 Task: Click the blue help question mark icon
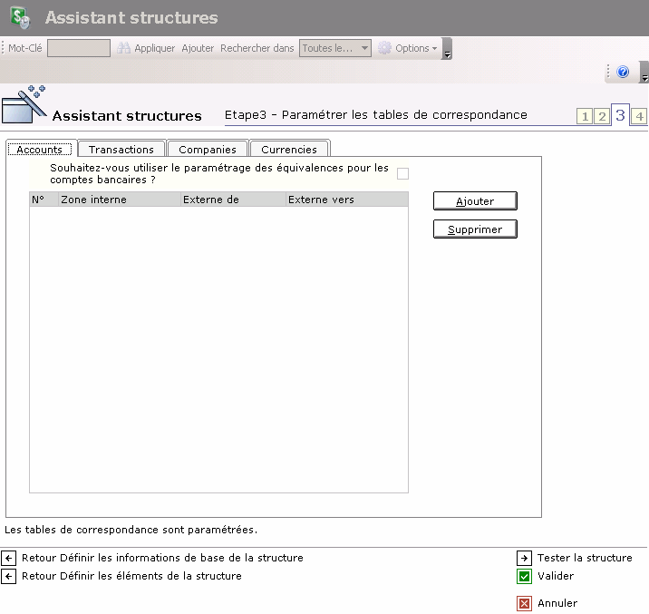click(623, 73)
